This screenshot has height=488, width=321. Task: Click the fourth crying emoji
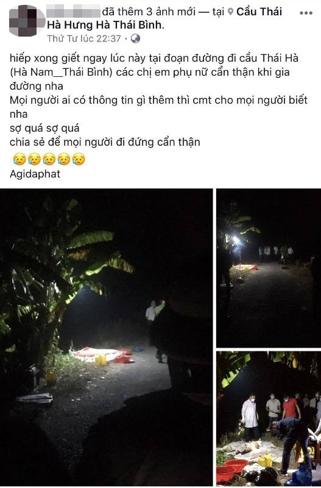click(64, 159)
